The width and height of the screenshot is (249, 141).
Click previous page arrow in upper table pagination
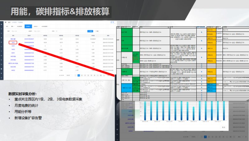point(75,75)
